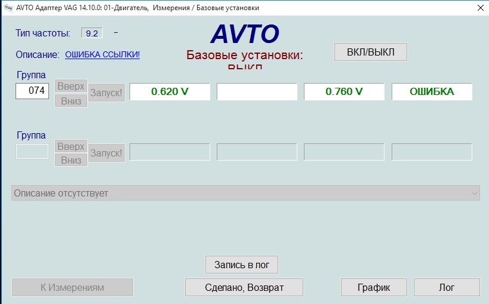Viewport: 489px width, 304px height.
Task: Click the group number field showing 074
Action: tap(32, 91)
